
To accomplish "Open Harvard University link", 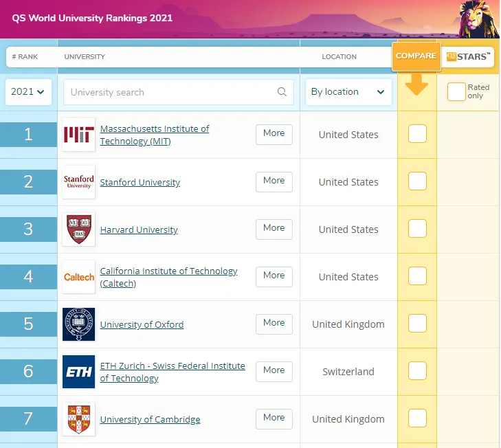I will click(x=139, y=229).
